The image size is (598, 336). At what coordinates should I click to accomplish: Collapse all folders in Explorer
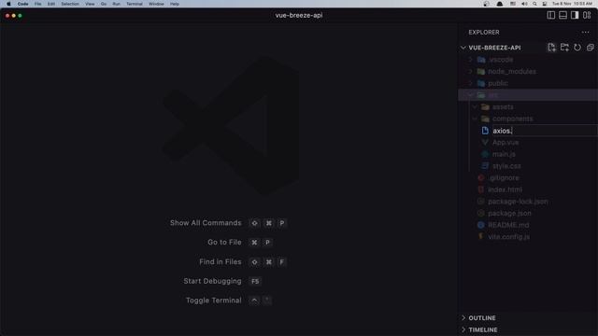590,48
